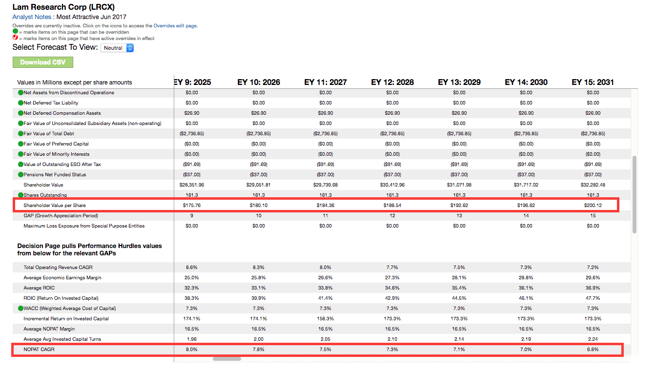Click the NOPAT CAGR row label
The height and width of the screenshot is (374, 655).
pyautogui.click(x=39, y=350)
